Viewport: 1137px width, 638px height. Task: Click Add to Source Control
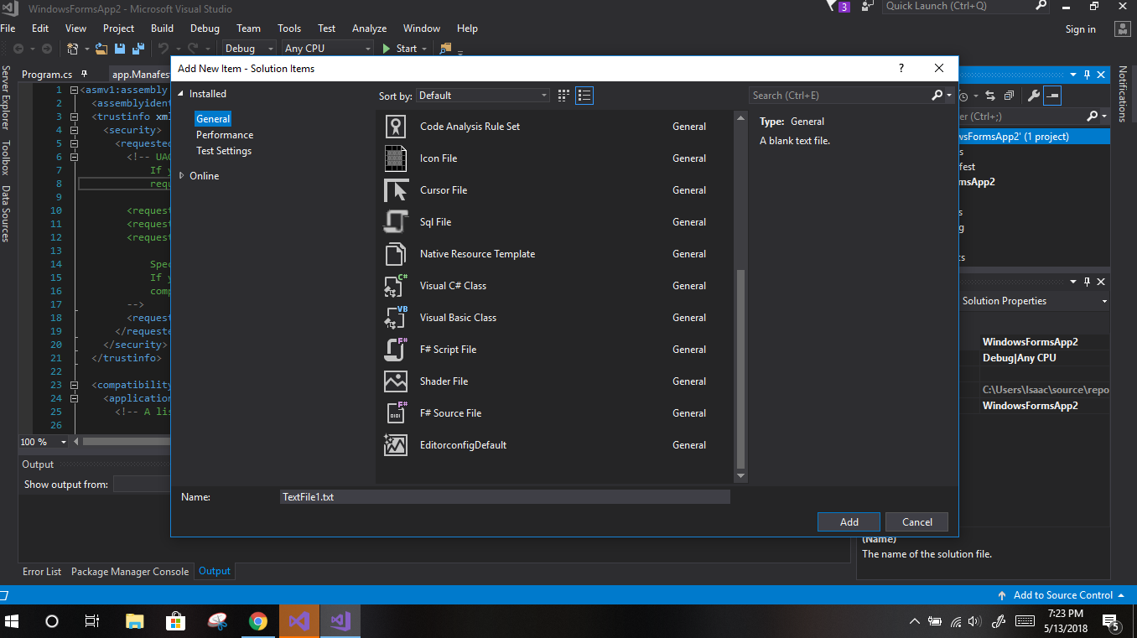coord(1062,595)
